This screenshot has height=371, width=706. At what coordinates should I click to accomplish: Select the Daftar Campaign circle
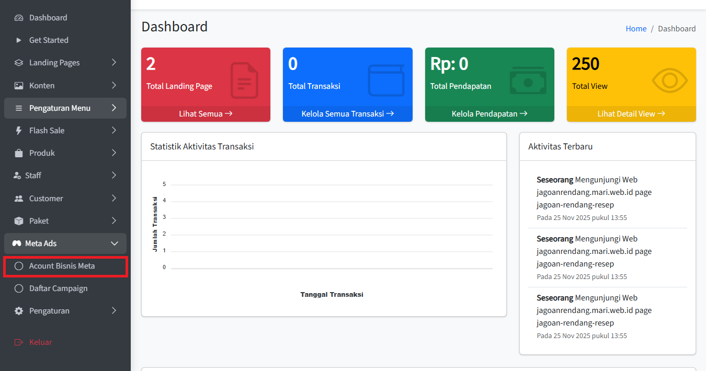(19, 288)
